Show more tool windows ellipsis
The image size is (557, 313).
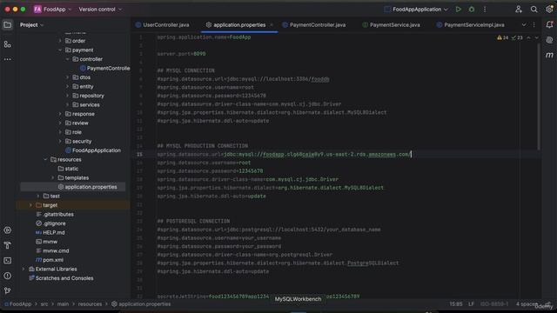click(8, 59)
